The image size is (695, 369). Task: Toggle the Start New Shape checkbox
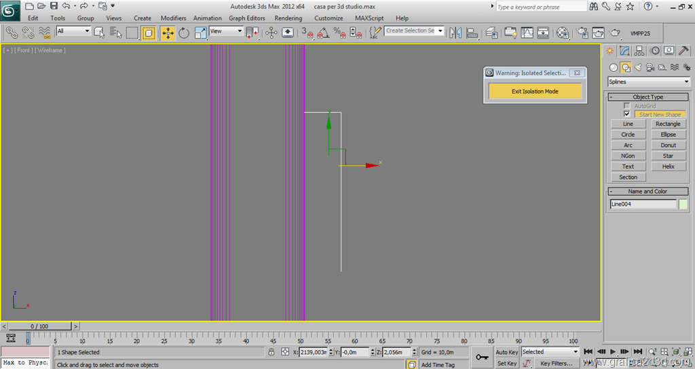pyautogui.click(x=627, y=114)
